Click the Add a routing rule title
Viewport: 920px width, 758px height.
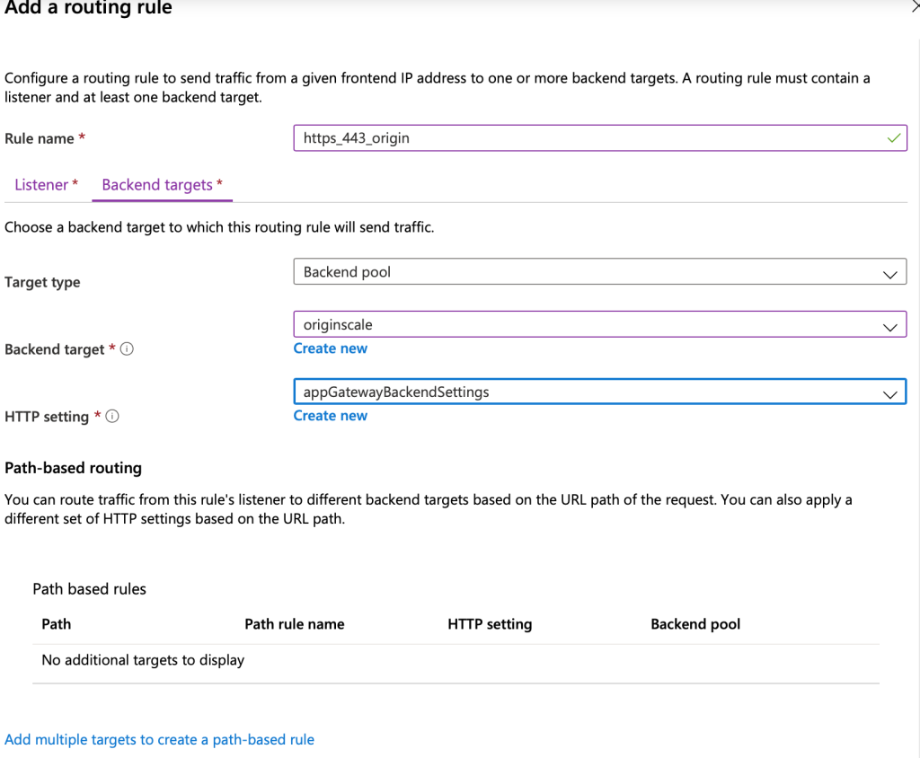[x=89, y=8]
